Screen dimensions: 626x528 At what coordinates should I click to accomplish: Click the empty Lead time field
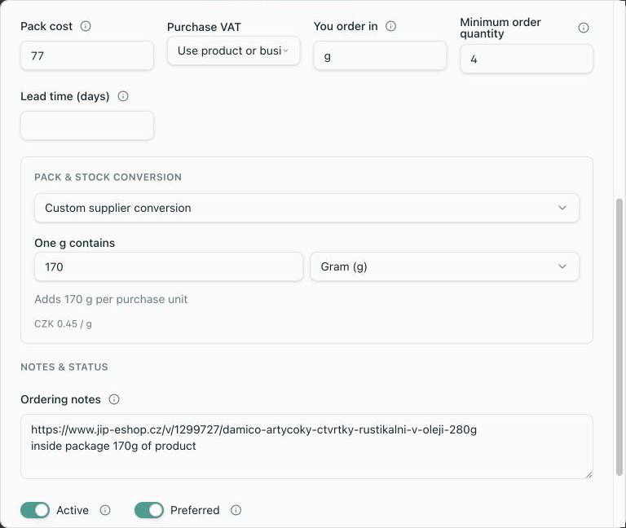tap(87, 125)
